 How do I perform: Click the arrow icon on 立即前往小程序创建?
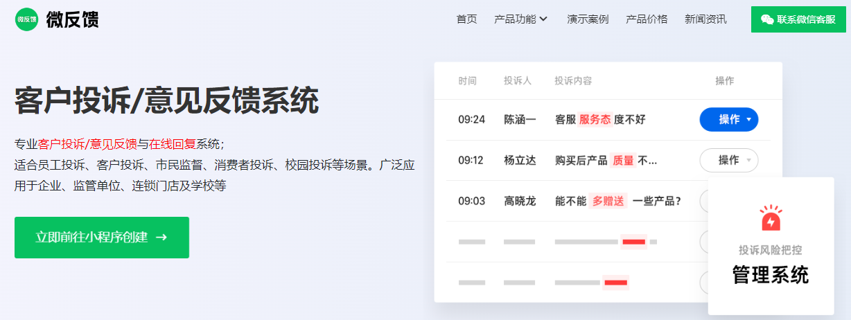click(161, 238)
